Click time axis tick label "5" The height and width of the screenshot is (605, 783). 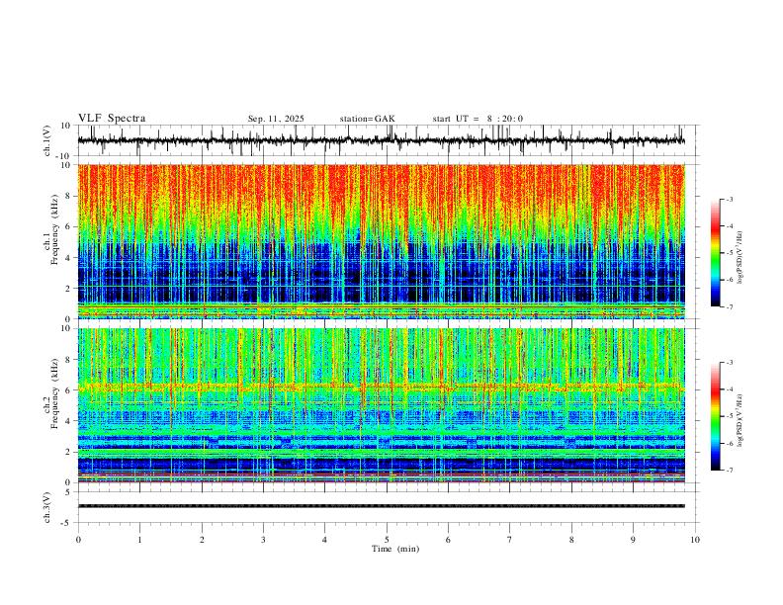click(387, 540)
